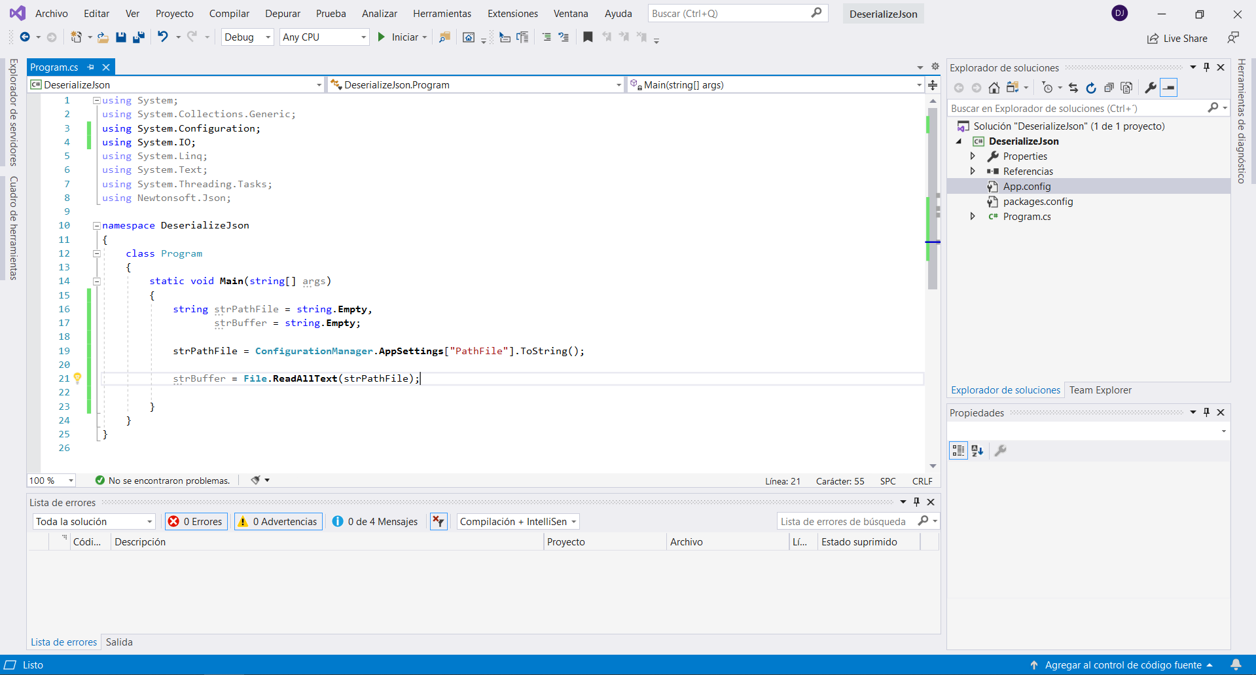Expand the Referencias tree node
Viewport: 1256px width, 675px height.
[973, 172]
